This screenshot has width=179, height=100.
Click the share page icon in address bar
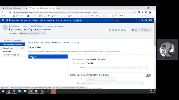coord(131,12)
